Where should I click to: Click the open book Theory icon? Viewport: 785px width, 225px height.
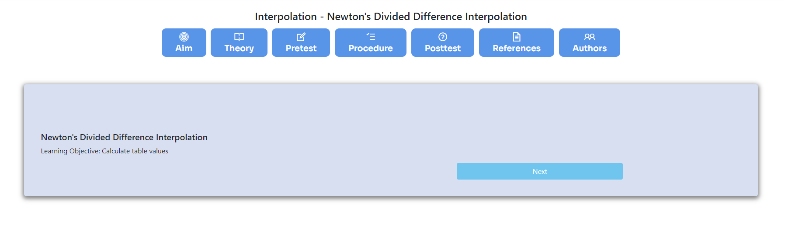[x=239, y=37]
